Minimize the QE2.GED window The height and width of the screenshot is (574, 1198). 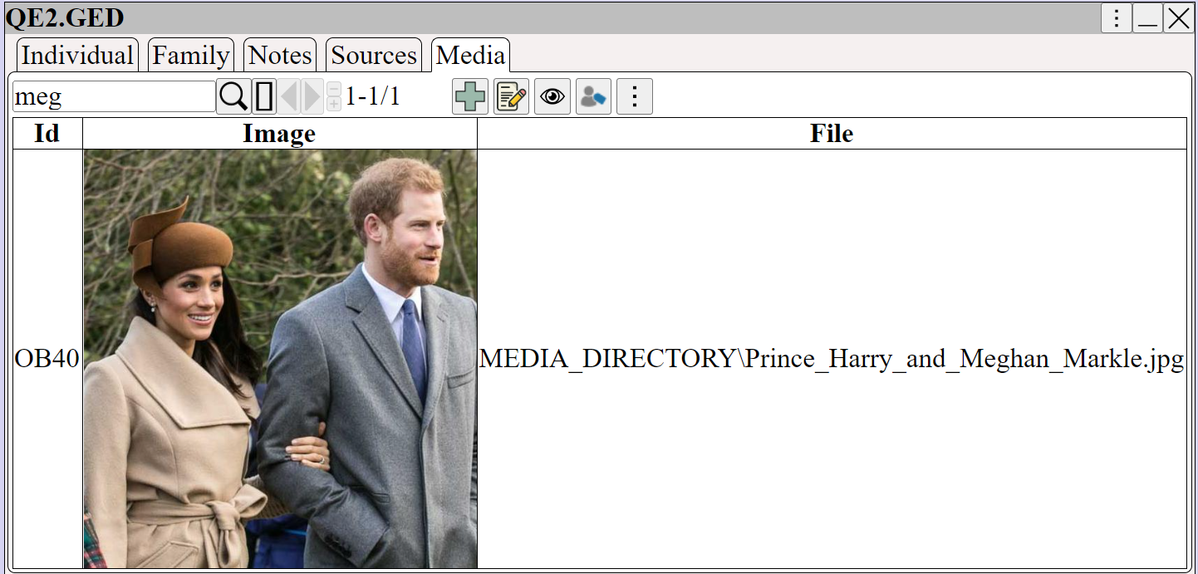(1148, 17)
